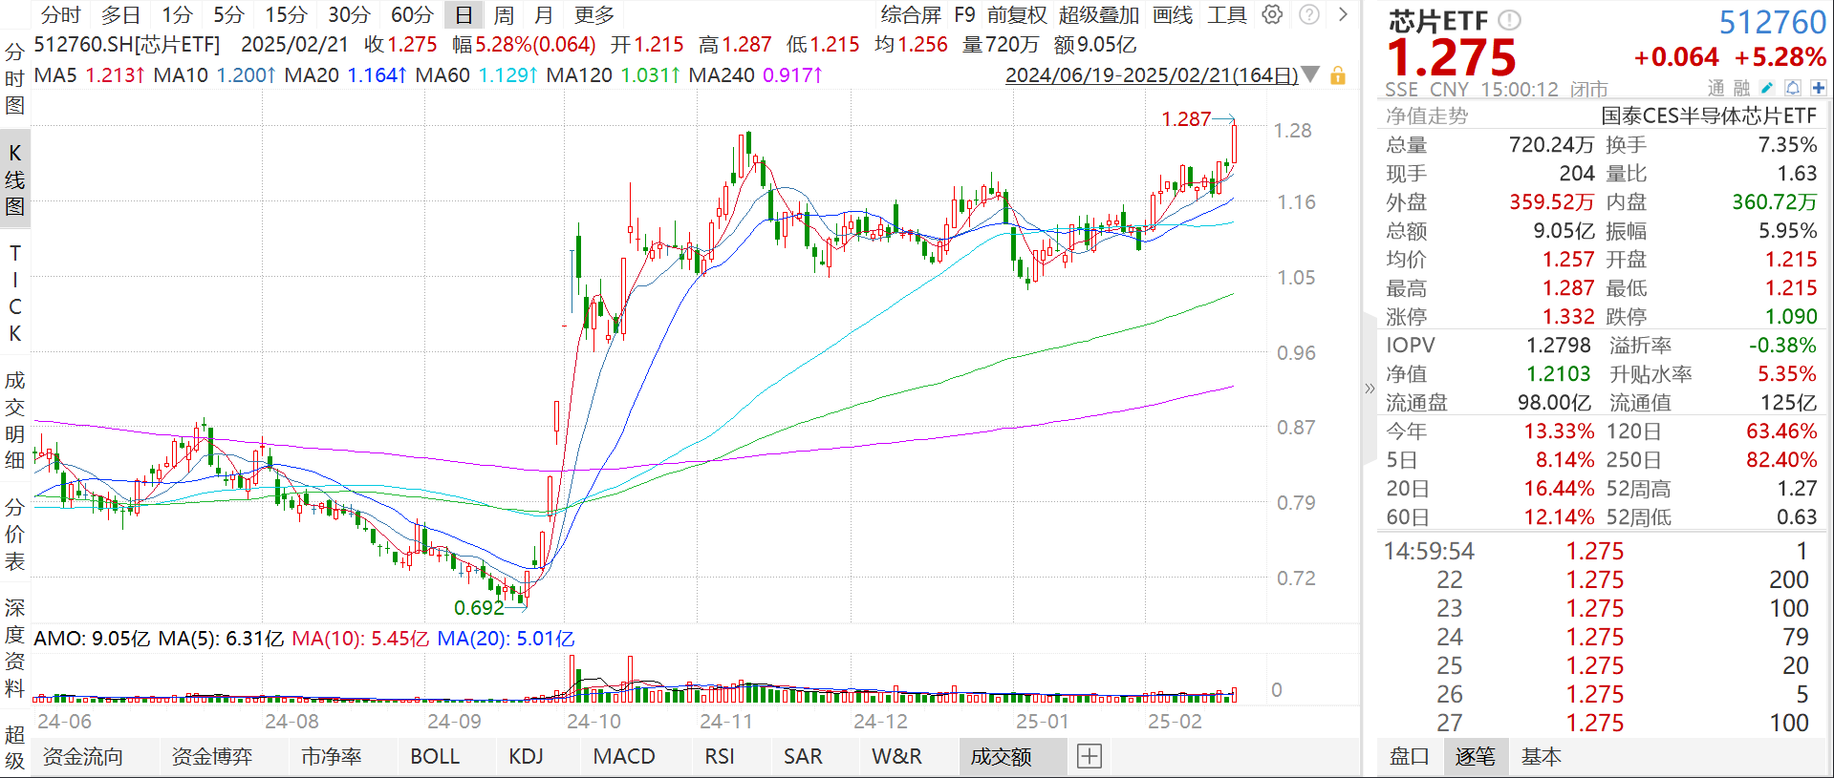Open chart settings gear icon
This screenshot has height=778, width=1834.
(1272, 14)
